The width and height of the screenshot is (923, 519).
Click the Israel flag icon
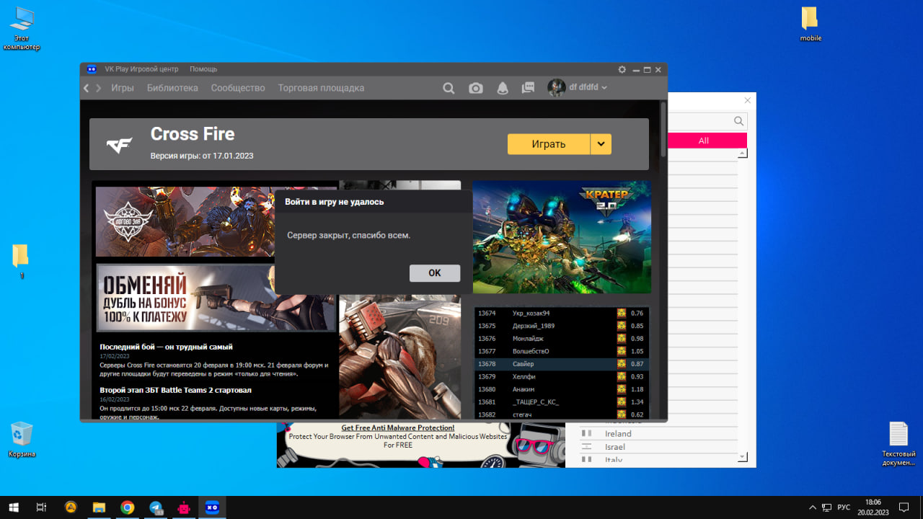coord(588,447)
